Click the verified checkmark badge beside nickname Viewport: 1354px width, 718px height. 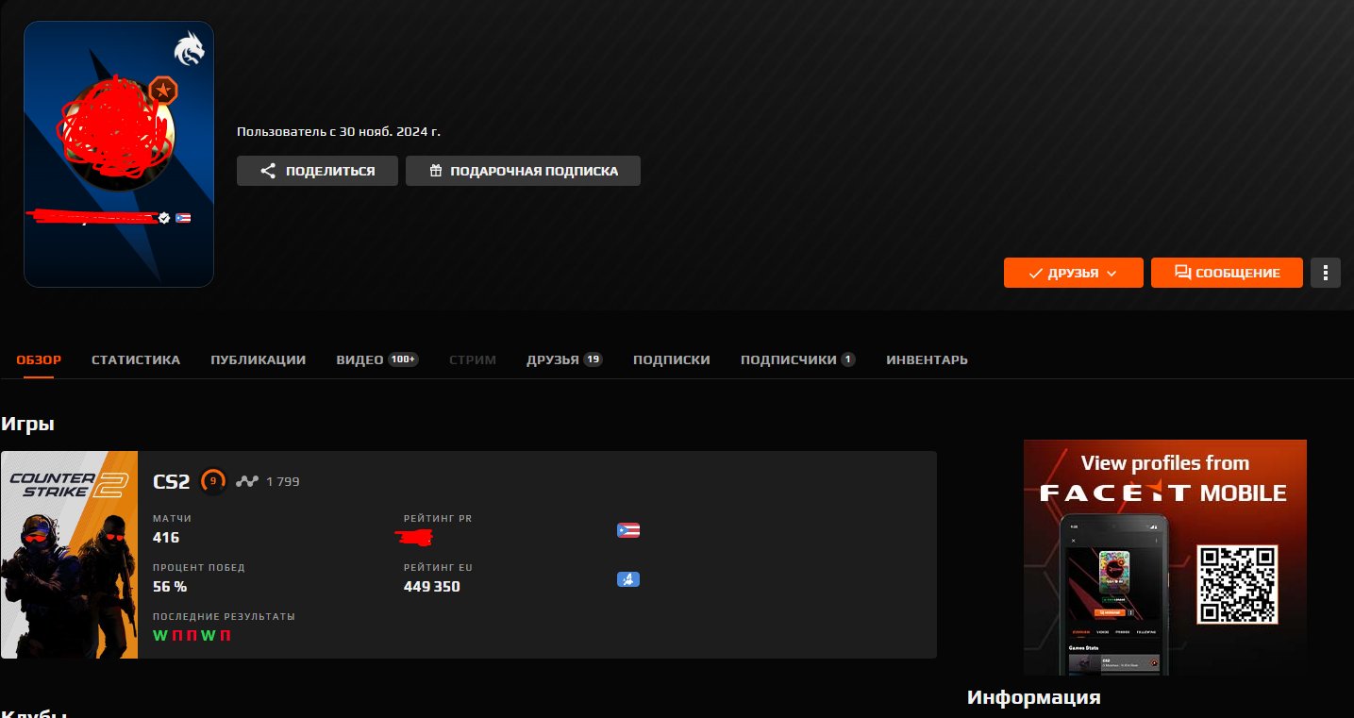pyautogui.click(x=164, y=218)
